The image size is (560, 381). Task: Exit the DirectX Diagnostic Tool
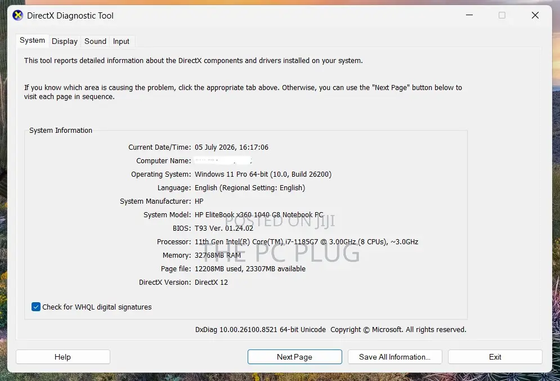coord(495,357)
